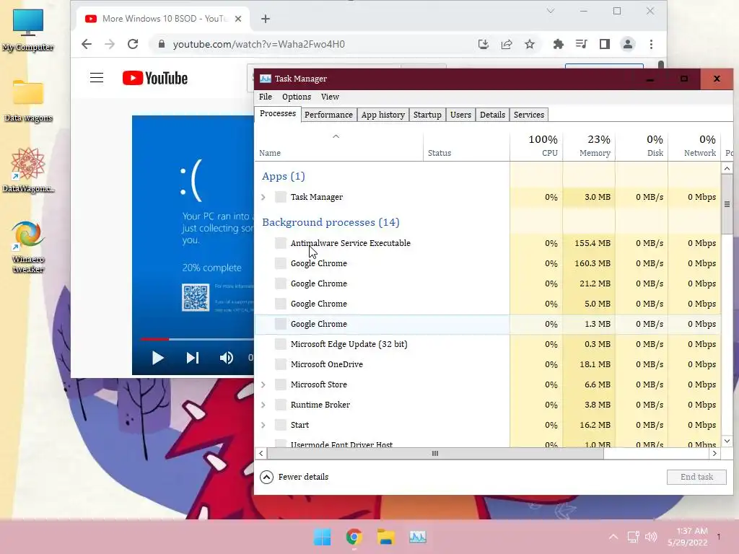Skip to next YouTube video
The height and width of the screenshot is (554, 739).
click(192, 358)
